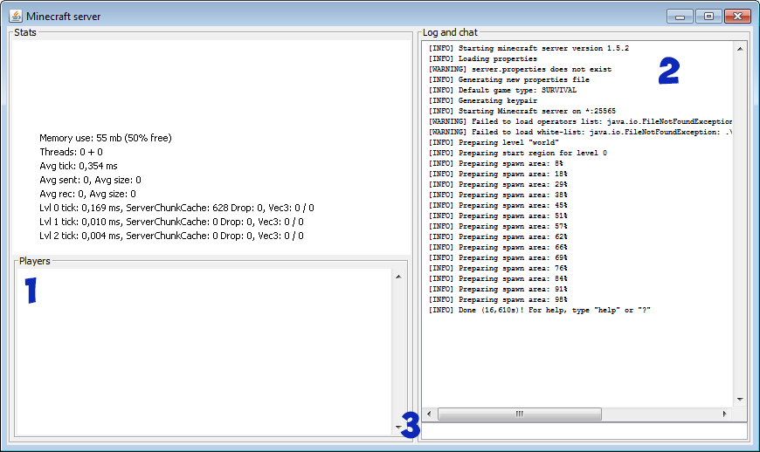Close the Minecraft server window
The width and height of the screenshot is (760, 452).
coord(737,17)
